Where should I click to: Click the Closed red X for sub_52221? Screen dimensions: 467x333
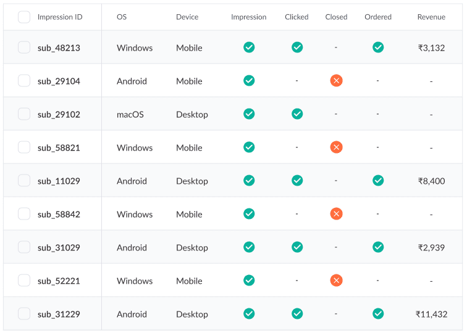click(336, 281)
